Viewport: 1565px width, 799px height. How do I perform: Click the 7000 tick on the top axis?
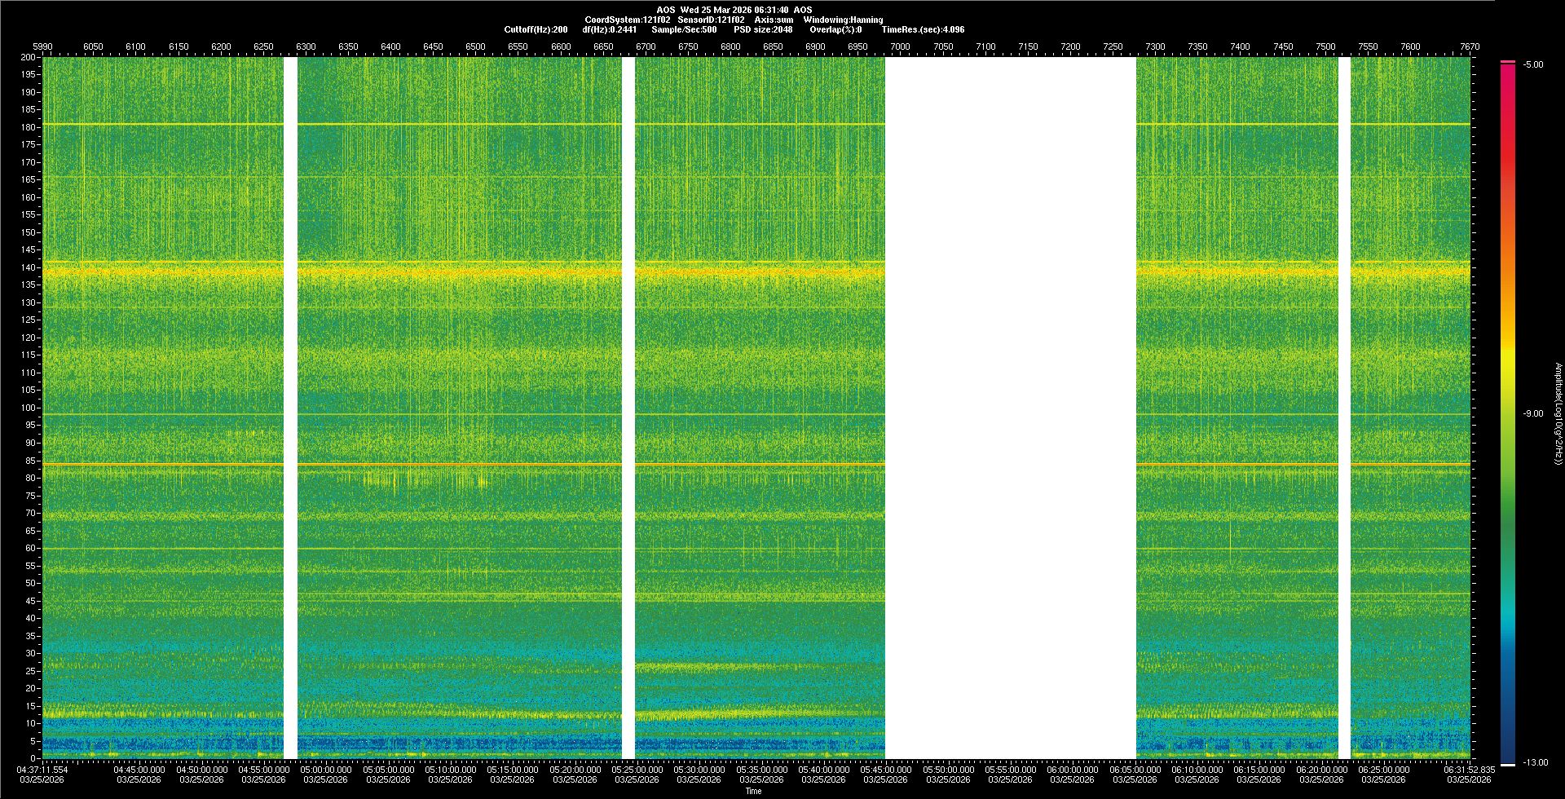click(x=900, y=47)
